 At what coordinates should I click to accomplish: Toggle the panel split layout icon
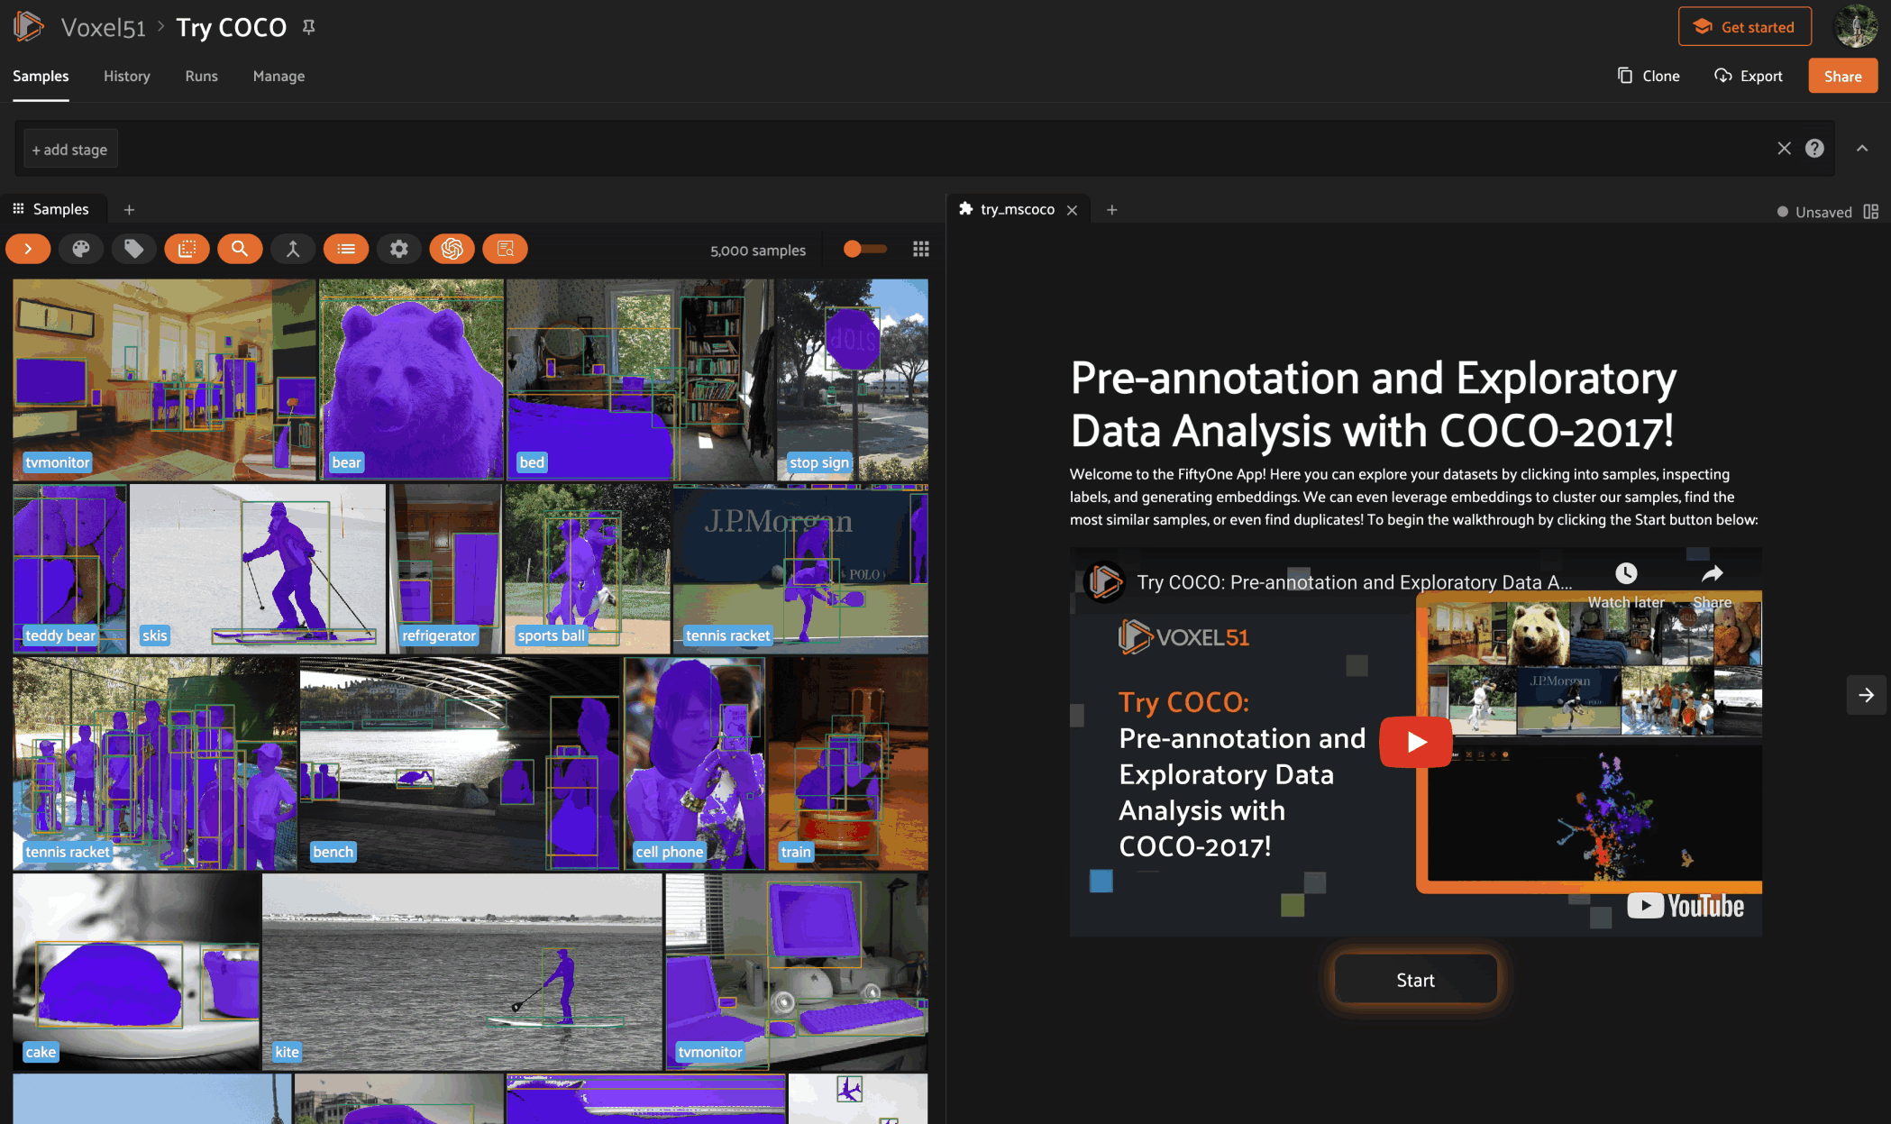1871,212
